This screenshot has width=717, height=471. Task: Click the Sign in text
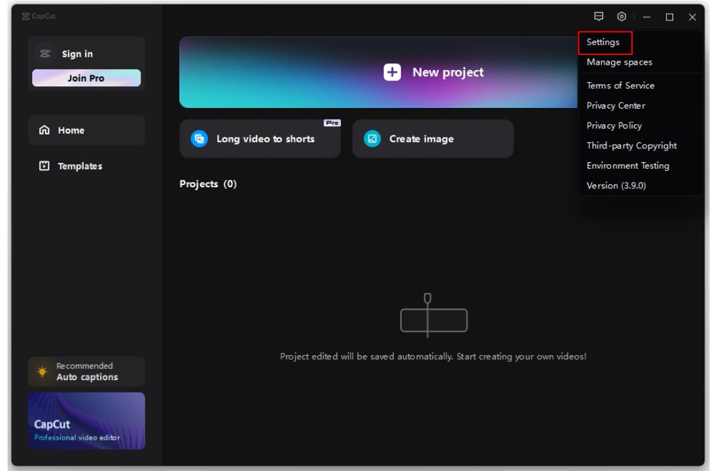coord(77,54)
